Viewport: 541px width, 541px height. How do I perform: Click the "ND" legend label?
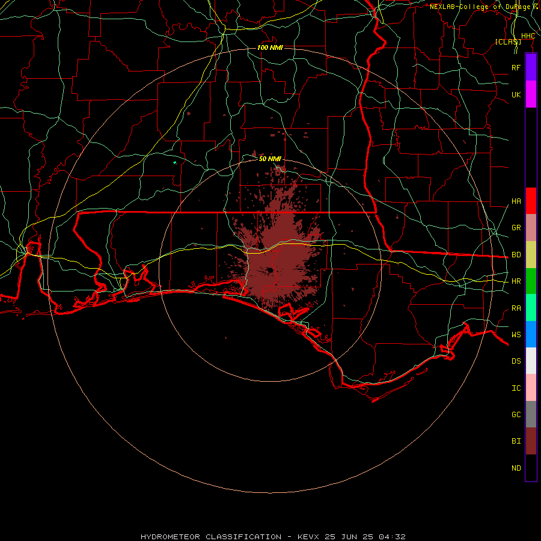(x=516, y=468)
